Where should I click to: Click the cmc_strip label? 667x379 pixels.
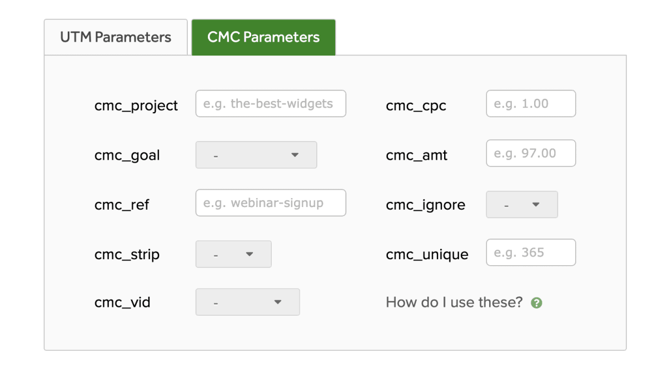tap(127, 255)
